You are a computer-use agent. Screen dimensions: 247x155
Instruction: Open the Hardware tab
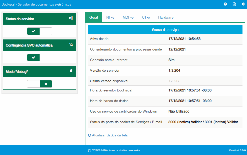click(166, 17)
